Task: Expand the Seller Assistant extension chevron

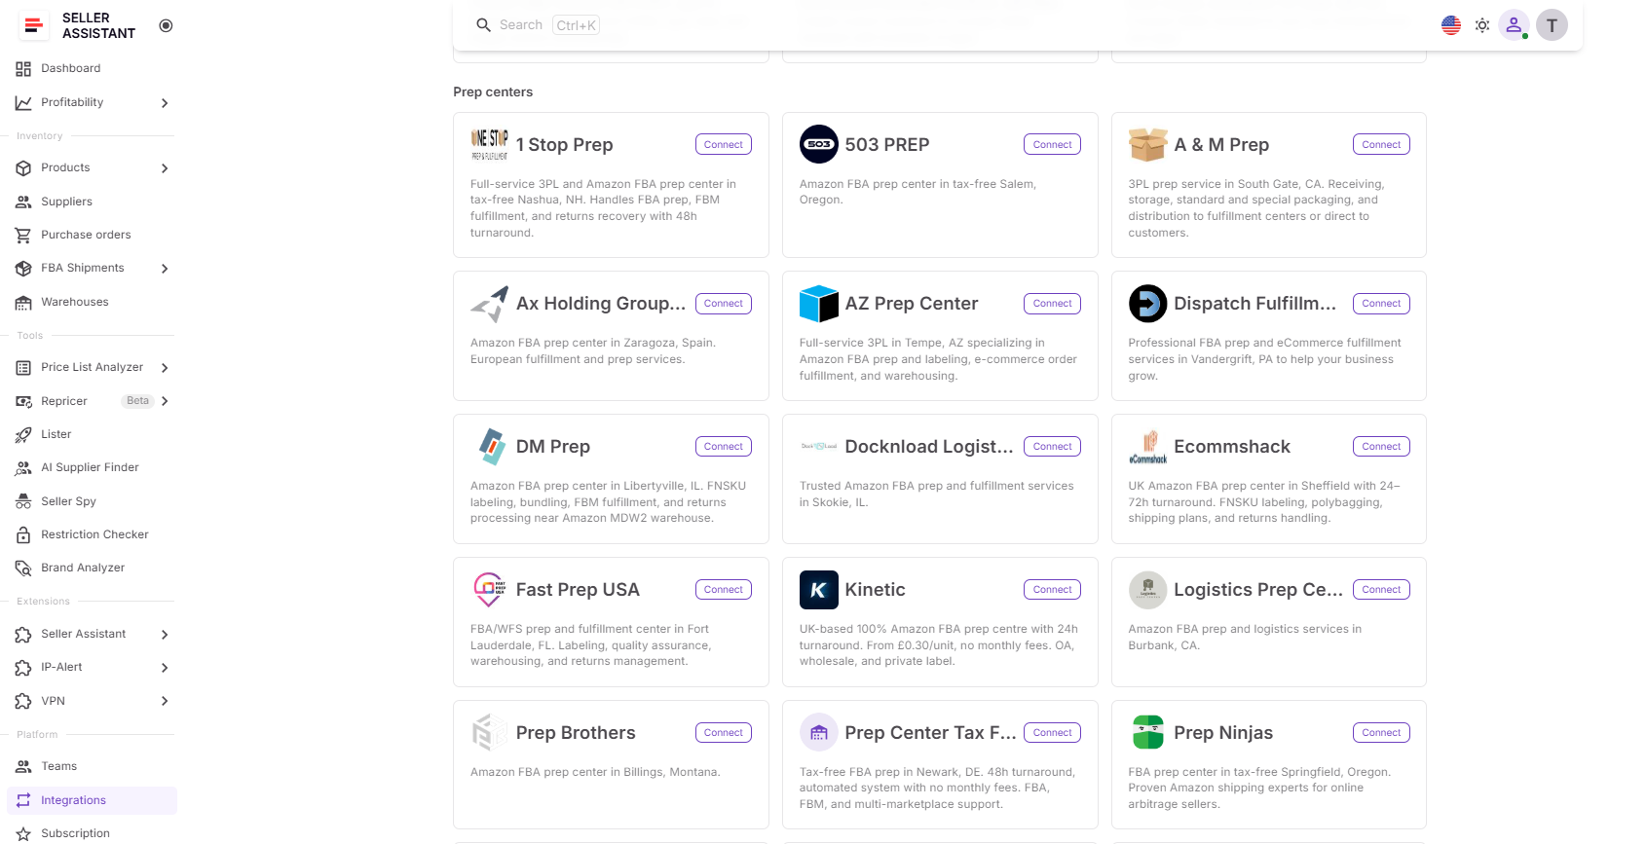Action: [x=165, y=635]
